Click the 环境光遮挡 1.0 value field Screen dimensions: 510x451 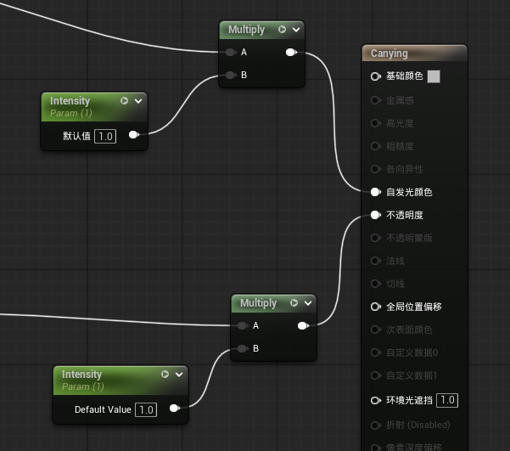(448, 400)
